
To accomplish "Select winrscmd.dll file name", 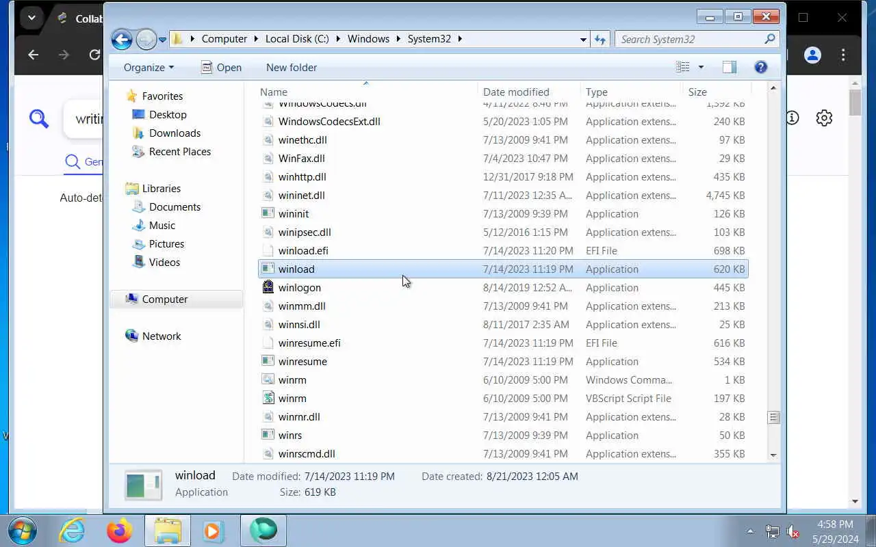I will 307,454.
